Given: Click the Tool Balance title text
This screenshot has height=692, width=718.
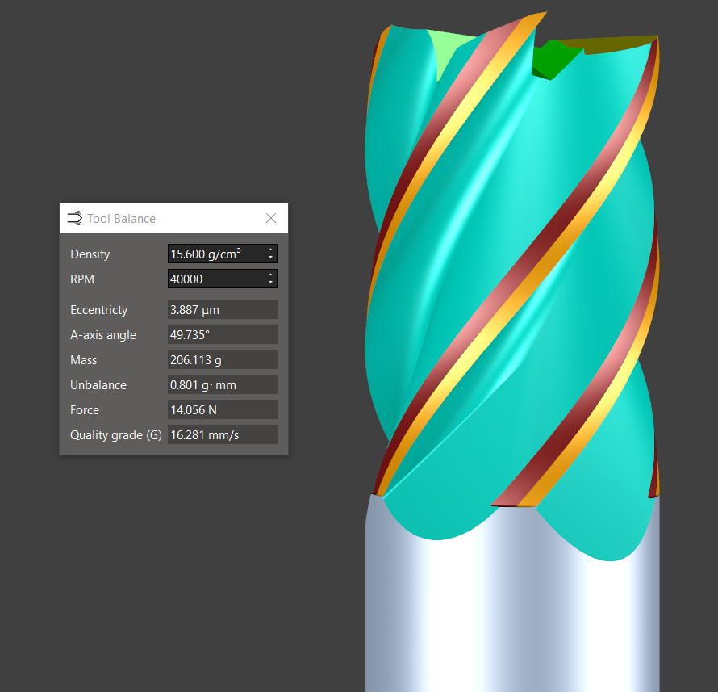Looking at the screenshot, I should [x=121, y=219].
